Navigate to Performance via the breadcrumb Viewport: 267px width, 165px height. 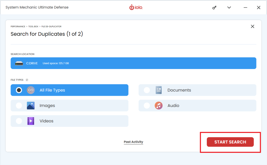[18, 26]
